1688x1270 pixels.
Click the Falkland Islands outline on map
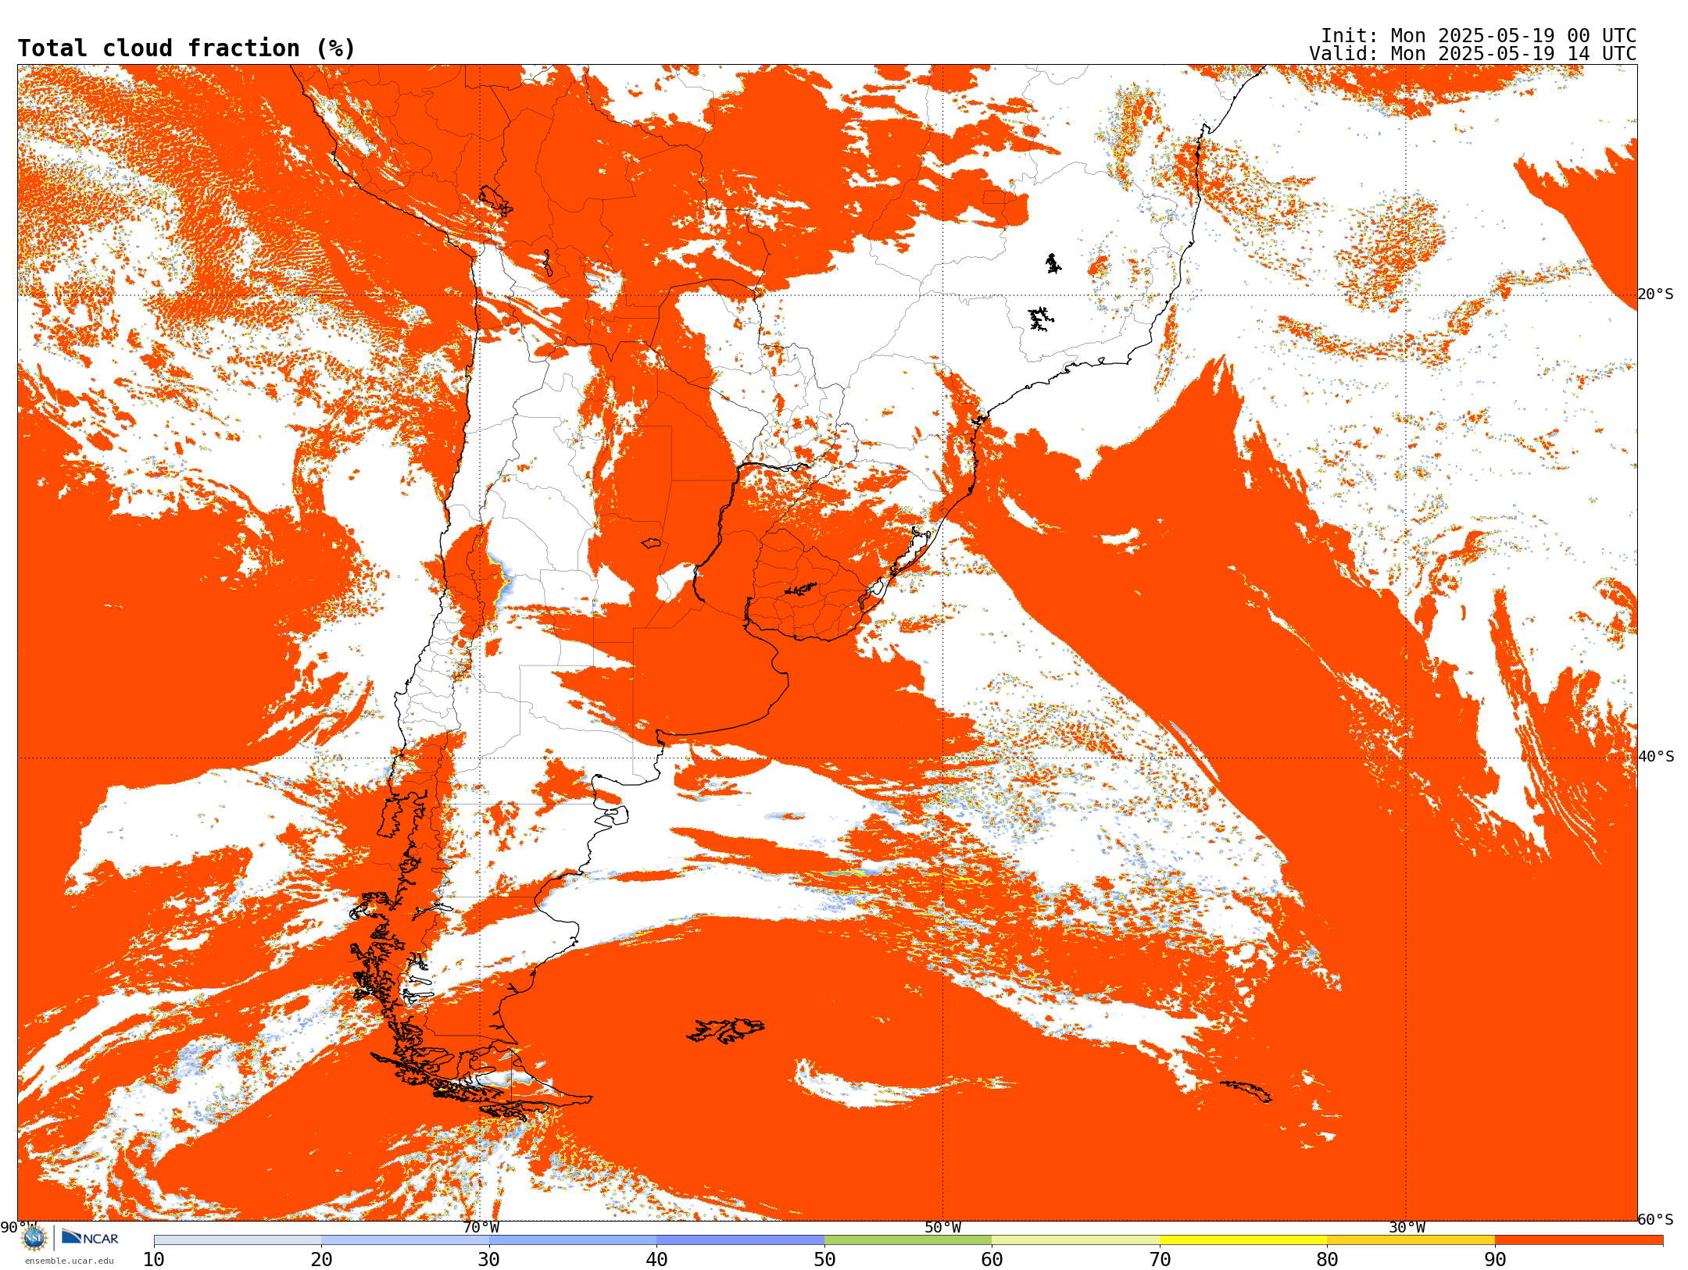coord(725,1030)
